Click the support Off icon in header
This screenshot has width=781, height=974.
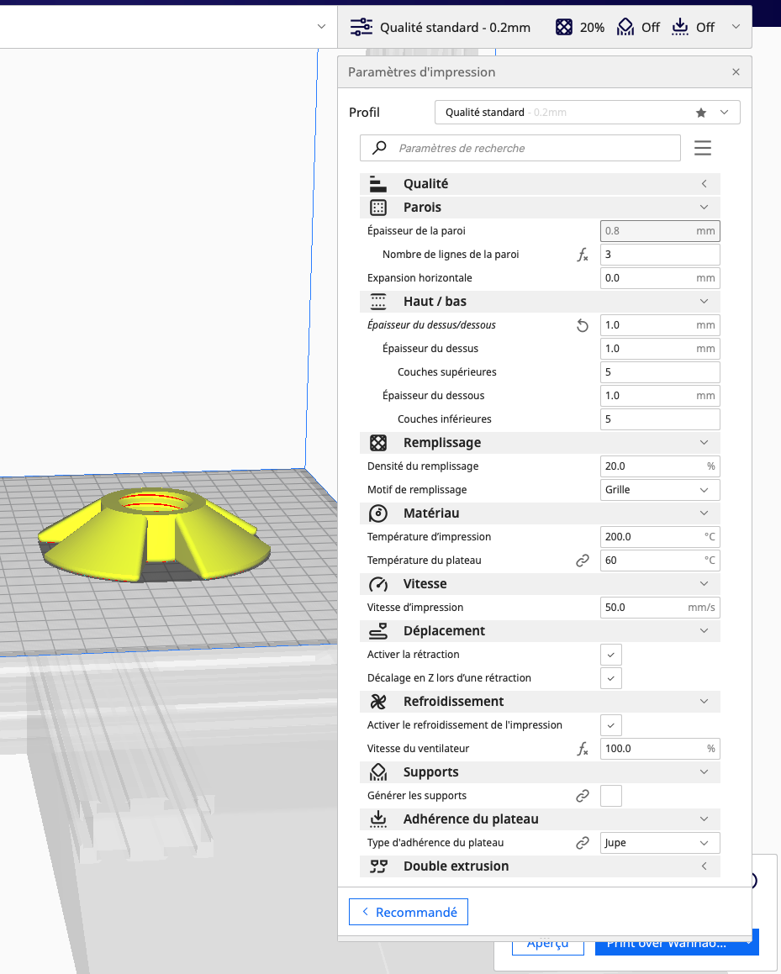click(625, 28)
